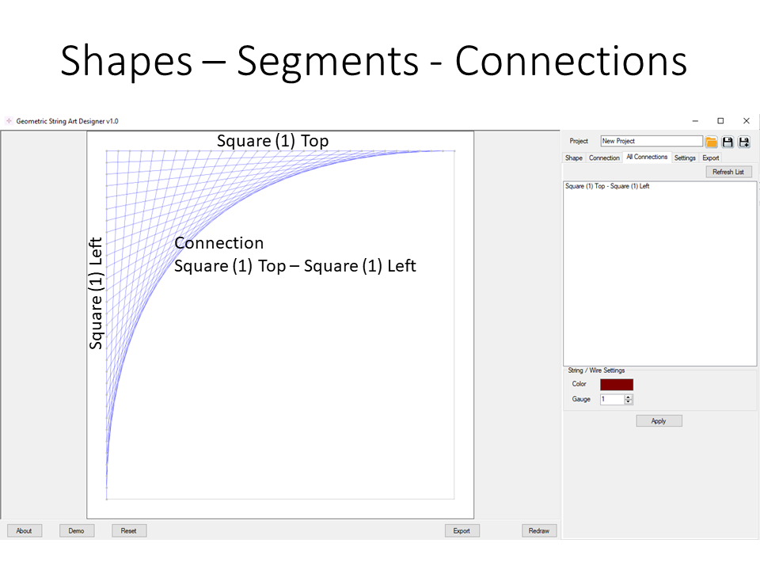760x570 pixels.
Task: Go to the Settings tab
Action: coord(685,158)
